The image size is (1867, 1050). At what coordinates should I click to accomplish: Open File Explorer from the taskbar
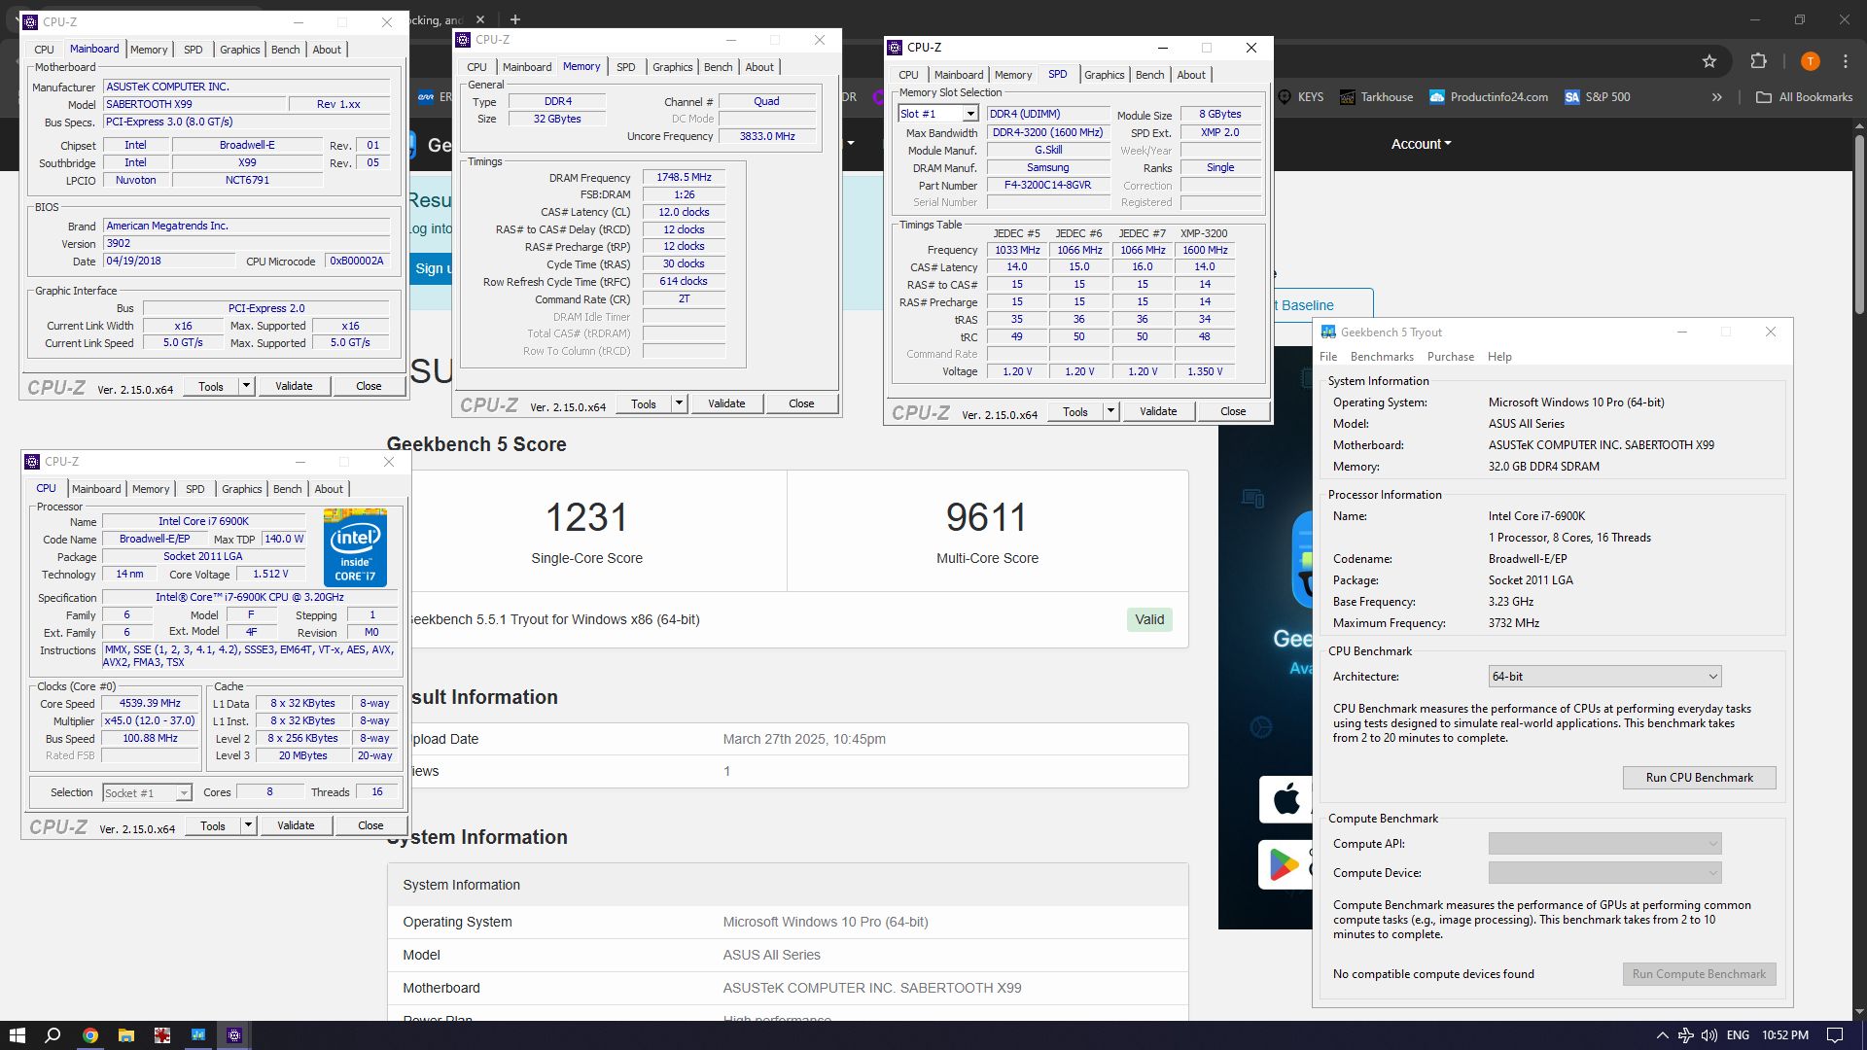click(125, 1035)
